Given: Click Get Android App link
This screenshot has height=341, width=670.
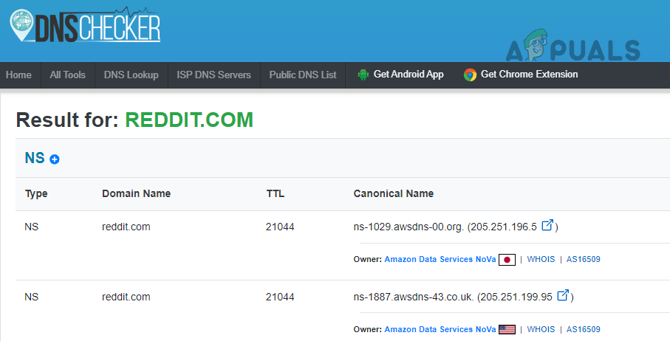Looking at the screenshot, I should (409, 75).
